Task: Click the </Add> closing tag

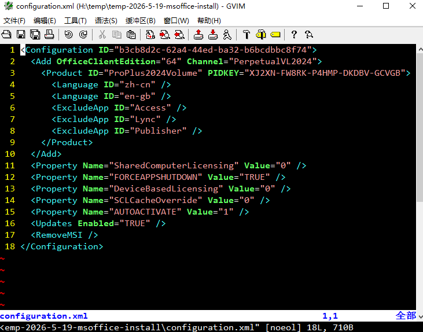Action: [x=46, y=154]
